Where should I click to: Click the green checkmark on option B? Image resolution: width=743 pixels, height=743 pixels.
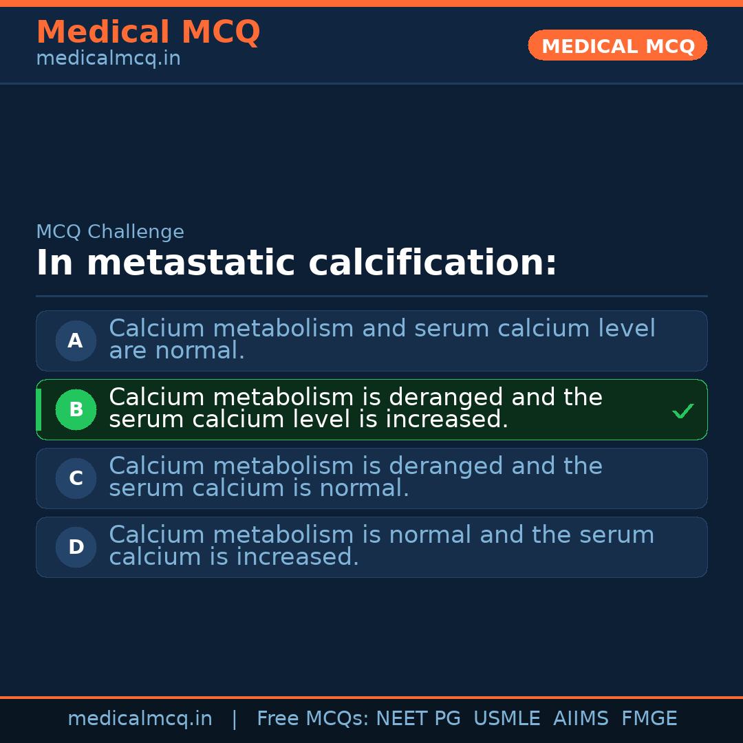(682, 411)
